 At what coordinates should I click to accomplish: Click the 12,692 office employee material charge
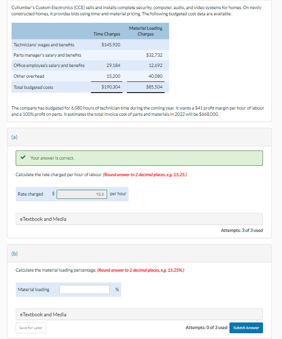point(155,65)
